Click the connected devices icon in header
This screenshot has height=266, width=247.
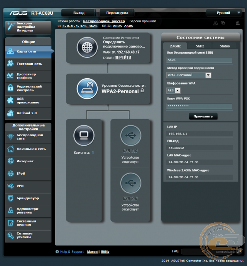(223, 23)
